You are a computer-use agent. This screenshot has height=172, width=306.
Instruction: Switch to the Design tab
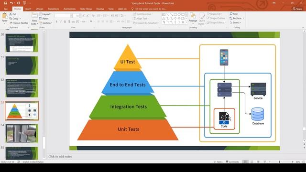39,9
